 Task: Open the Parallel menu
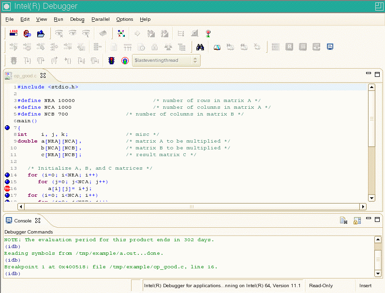(101, 19)
